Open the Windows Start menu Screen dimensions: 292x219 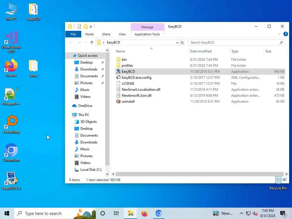pos(7,213)
